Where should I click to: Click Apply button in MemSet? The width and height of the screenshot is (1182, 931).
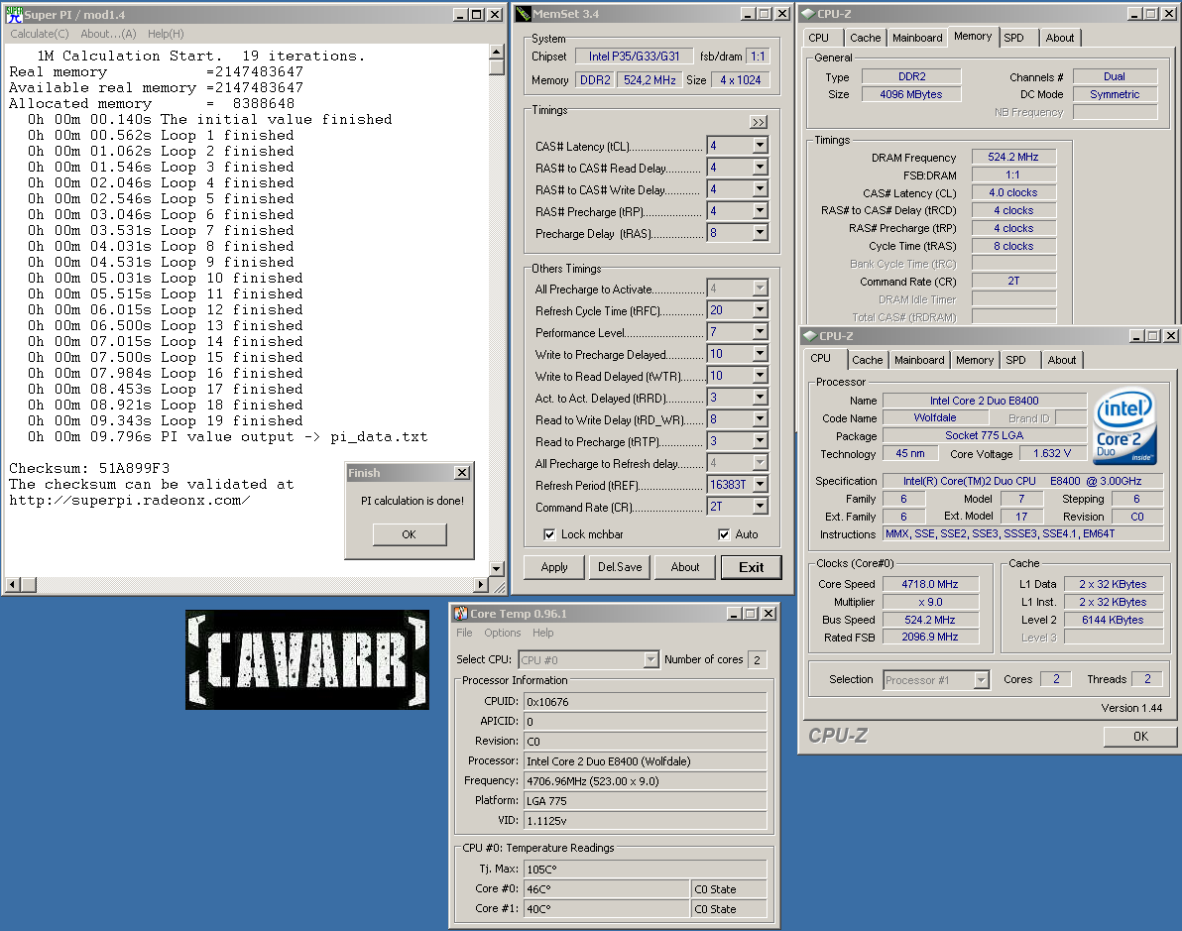tap(554, 567)
